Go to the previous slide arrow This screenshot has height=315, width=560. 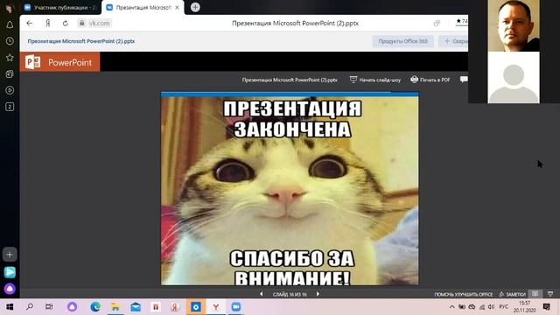click(x=262, y=294)
